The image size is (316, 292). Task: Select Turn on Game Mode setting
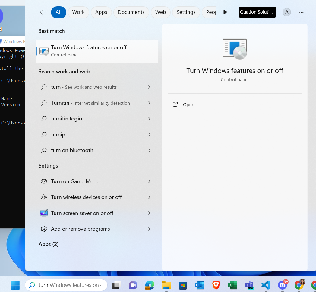tap(75, 181)
